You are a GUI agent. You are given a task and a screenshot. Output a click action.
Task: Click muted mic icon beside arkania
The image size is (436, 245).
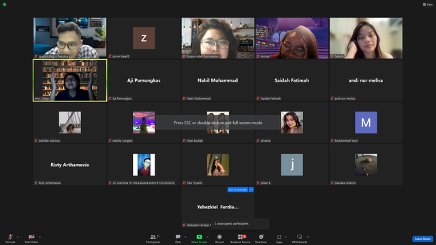(x=258, y=141)
